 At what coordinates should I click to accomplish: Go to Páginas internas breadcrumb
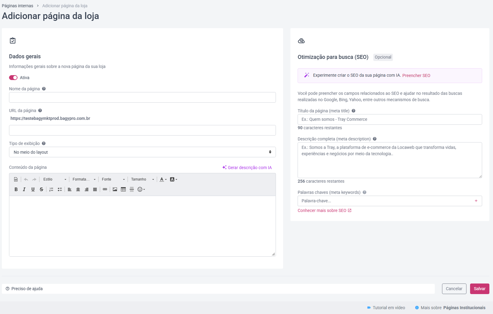point(17,6)
